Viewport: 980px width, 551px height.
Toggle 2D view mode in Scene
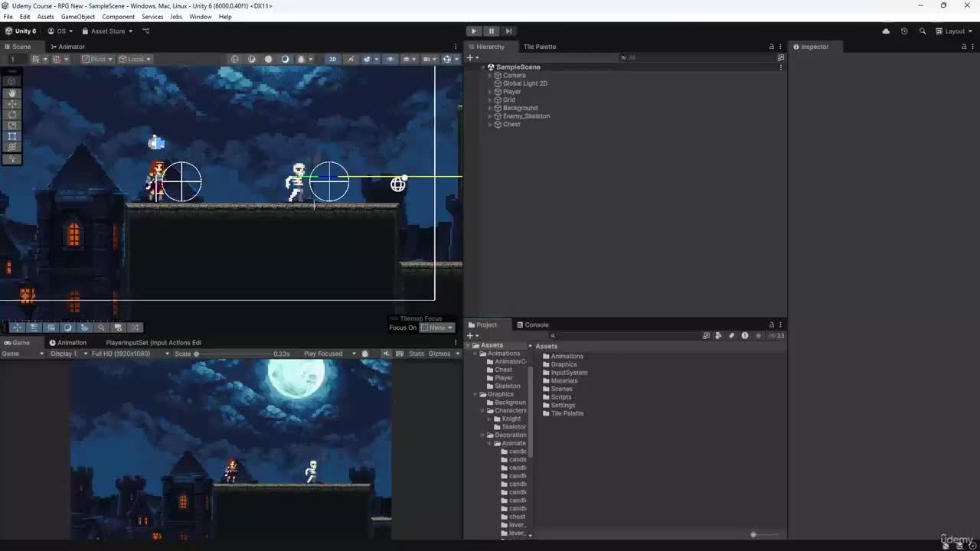point(332,59)
